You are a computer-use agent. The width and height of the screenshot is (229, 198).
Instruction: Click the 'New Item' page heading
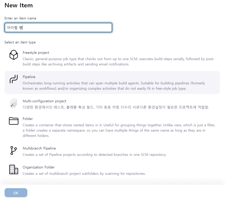coord(18,5)
